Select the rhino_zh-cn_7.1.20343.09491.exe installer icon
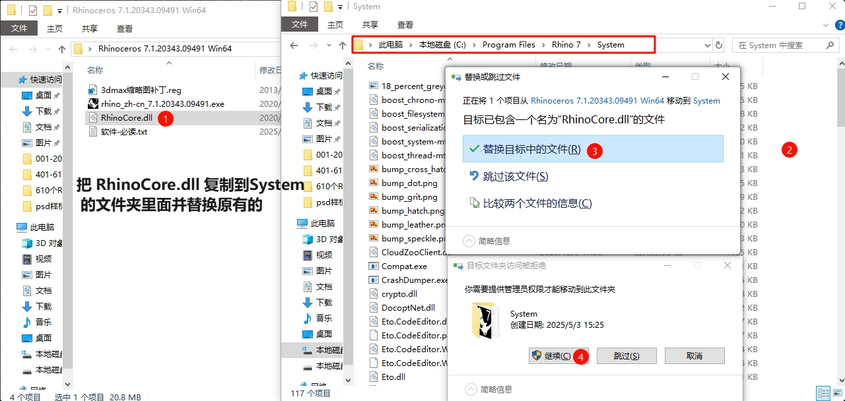 click(x=94, y=104)
